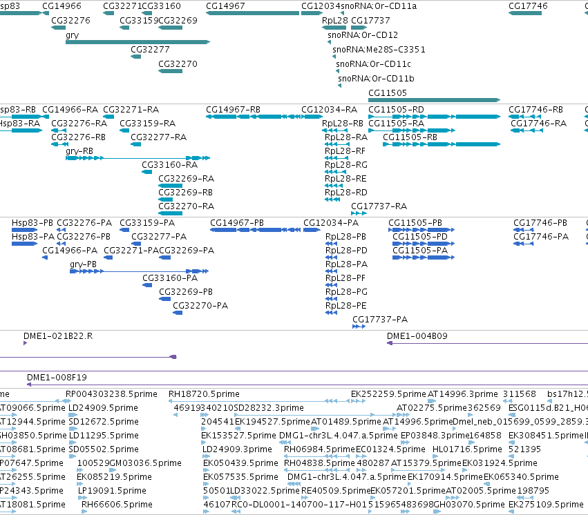Select transcript RpL28-RF
The image size is (588, 515).
pos(345,151)
